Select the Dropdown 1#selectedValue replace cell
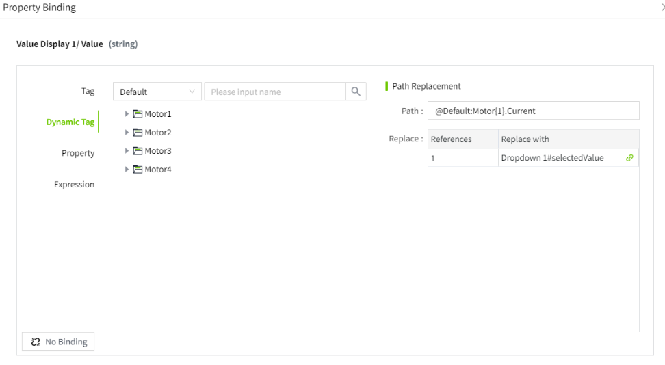The image size is (665, 365). pyautogui.click(x=558, y=158)
